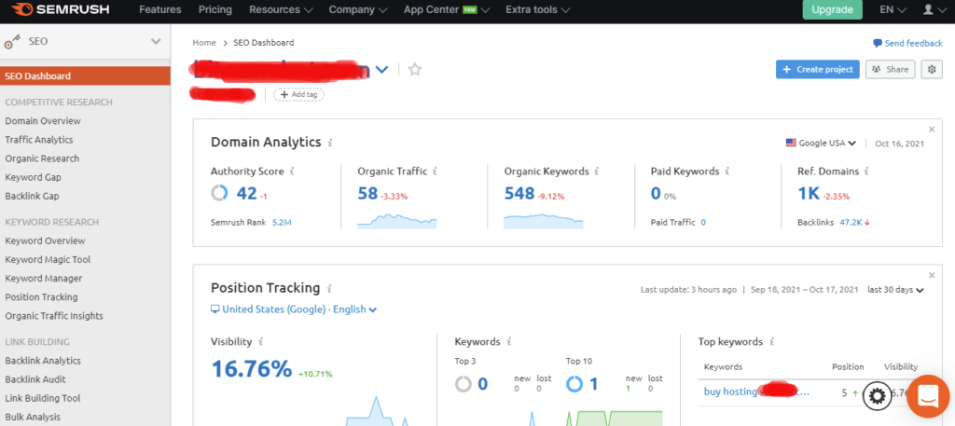Open Organic Research in sidebar

(42, 158)
